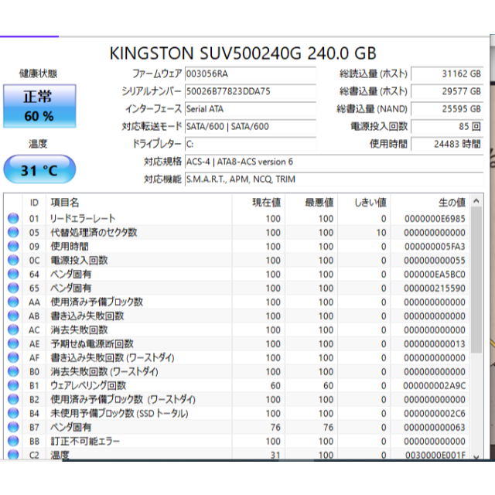The image size is (495, 495).
Task: Click the standard field ACS-4 | ATA8-ACS version 6
Action: coord(334,162)
